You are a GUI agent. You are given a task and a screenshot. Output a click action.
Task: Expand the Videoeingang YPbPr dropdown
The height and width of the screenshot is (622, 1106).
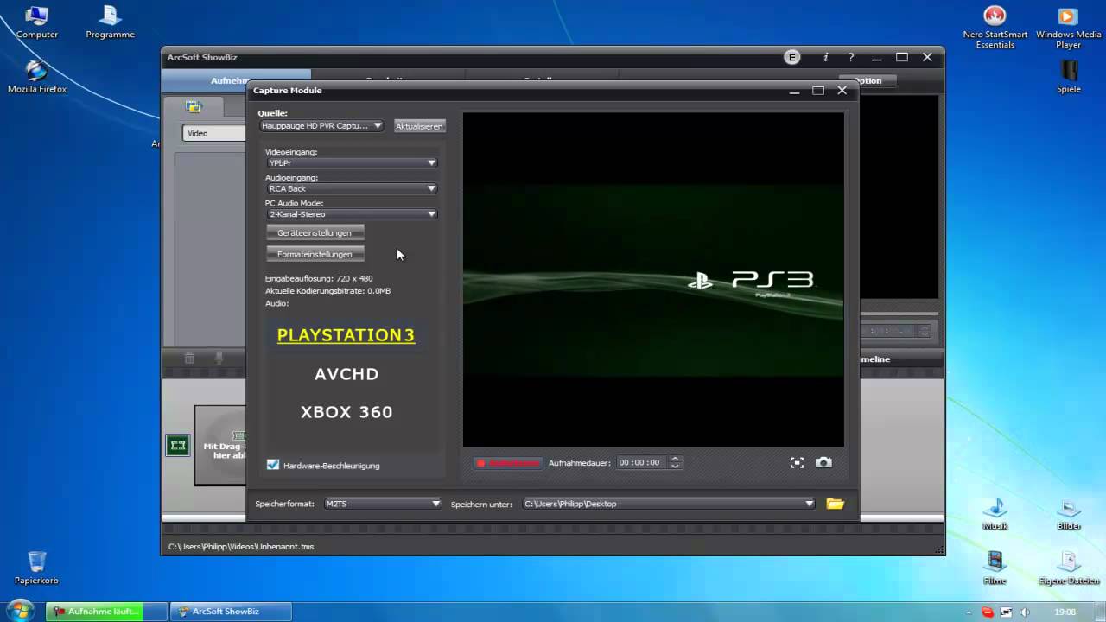352,162
